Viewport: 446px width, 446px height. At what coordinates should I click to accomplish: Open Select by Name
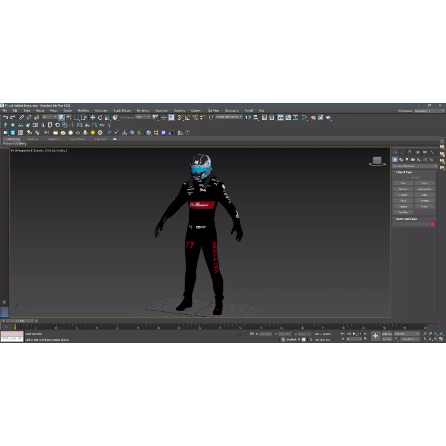(x=68, y=118)
